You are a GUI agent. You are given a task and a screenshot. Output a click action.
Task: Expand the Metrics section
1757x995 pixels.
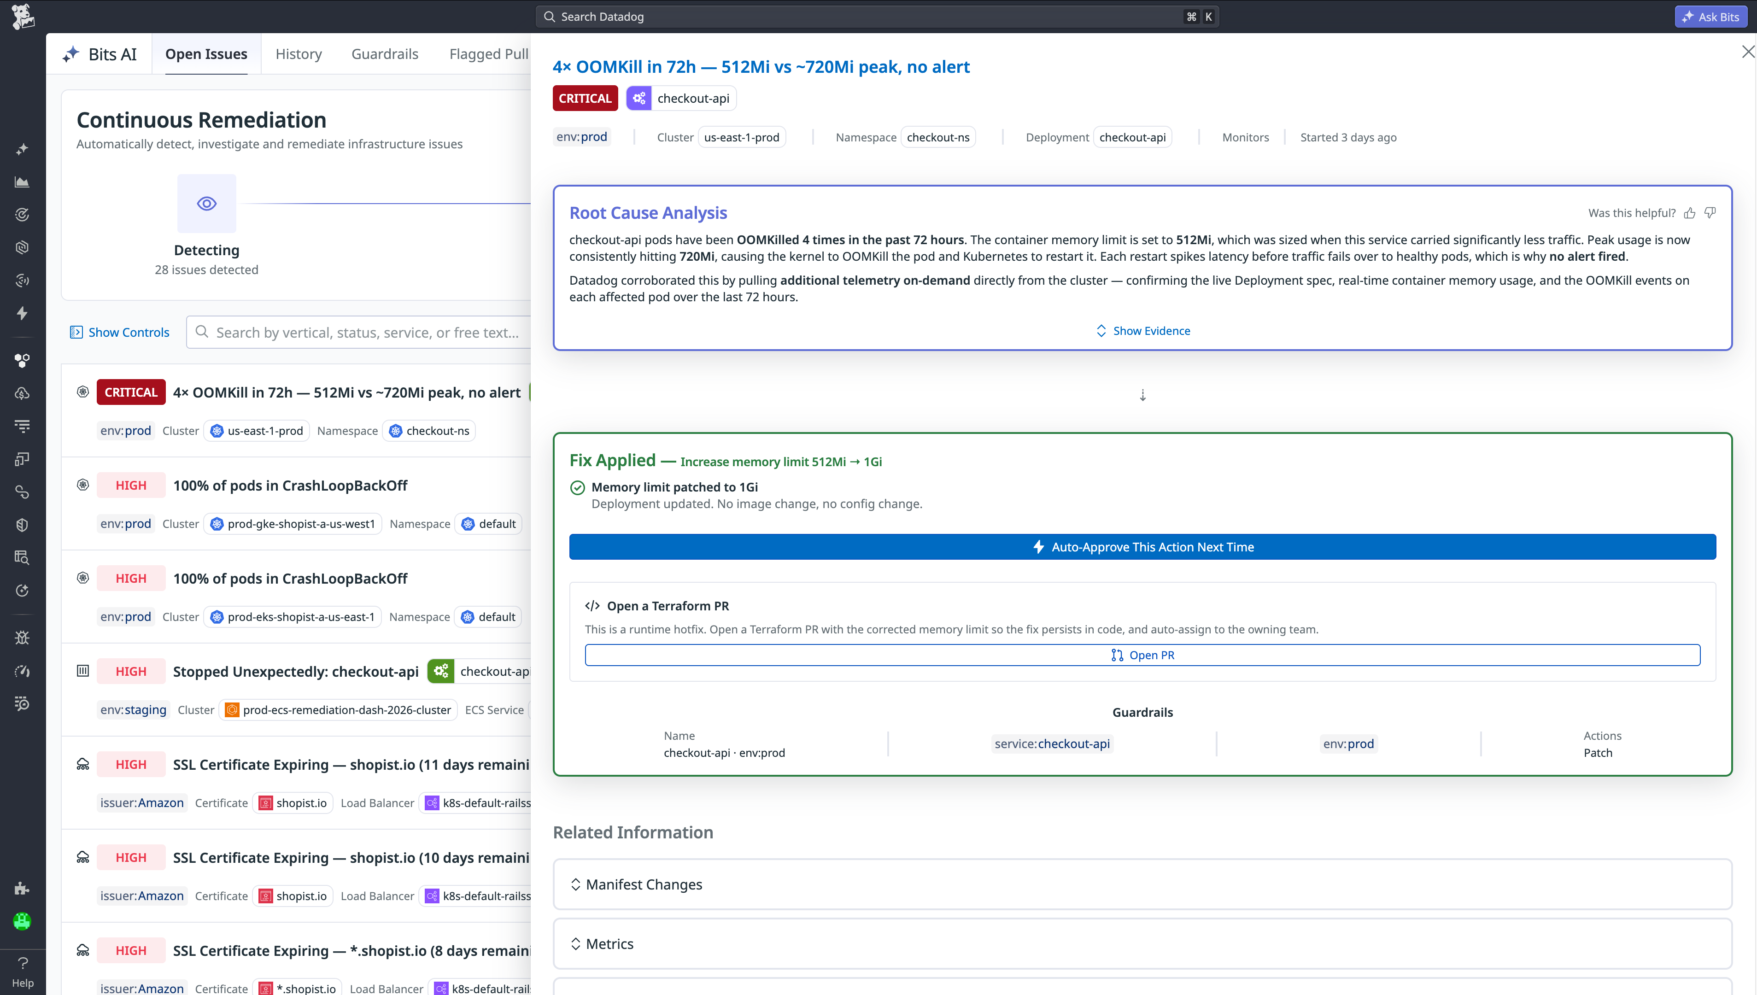click(x=1142, y=944)
